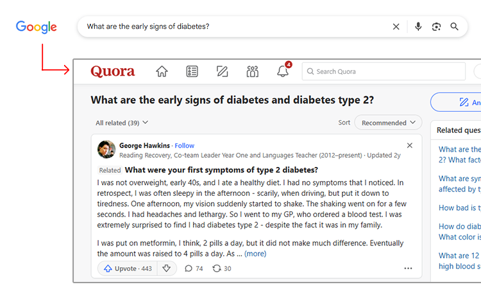Screen dimensions: 481x289
Task: Open the three-dots menu on the answer
Action: point(408,268)
